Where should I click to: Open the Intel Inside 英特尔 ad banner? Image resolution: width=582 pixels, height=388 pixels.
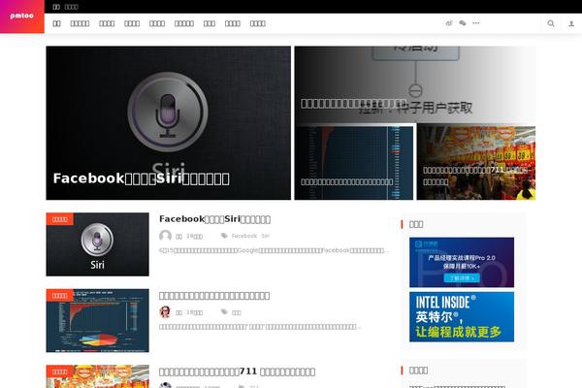tap(462, 317)
